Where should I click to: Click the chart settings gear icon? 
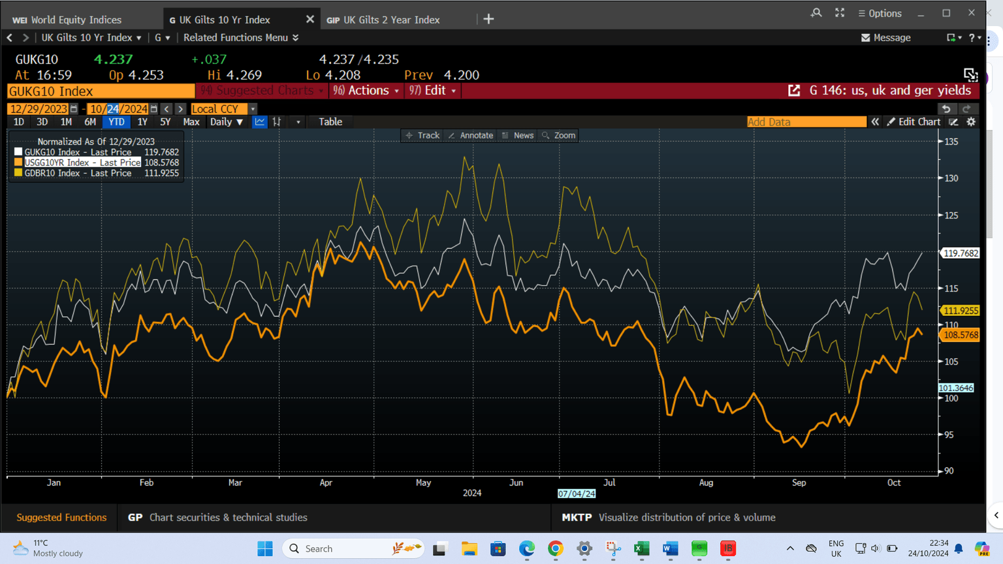(971, 122)
